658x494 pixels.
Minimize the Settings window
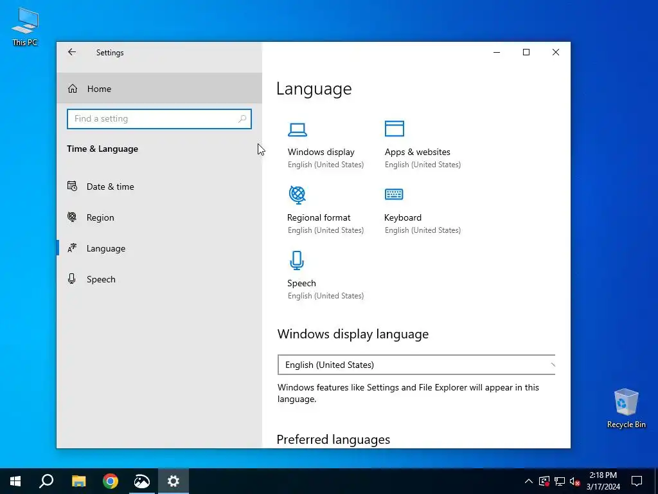pyautogui.click(x=497, y=52)
